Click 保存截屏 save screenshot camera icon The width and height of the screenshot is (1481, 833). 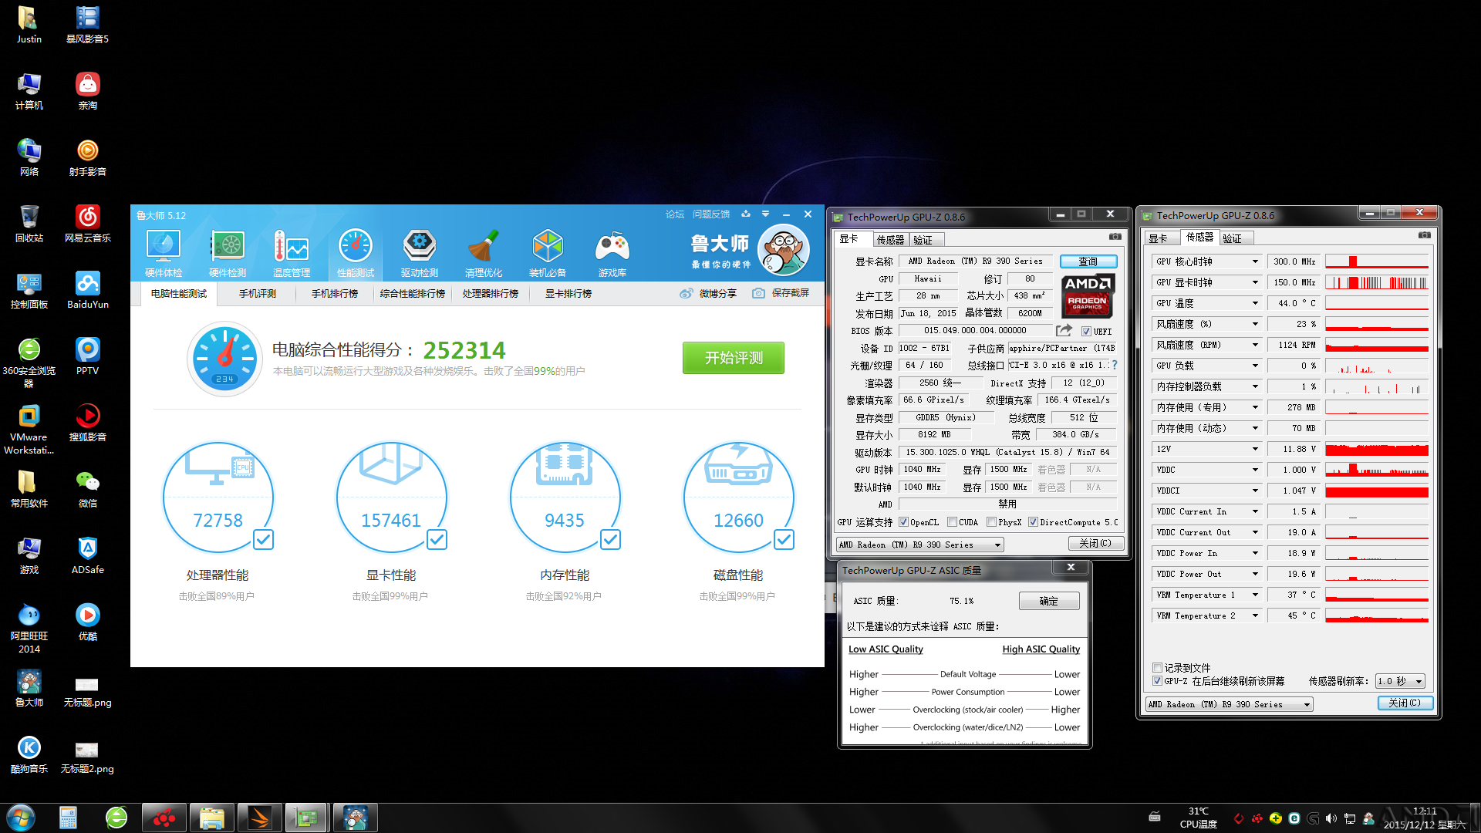coord(758,293)
